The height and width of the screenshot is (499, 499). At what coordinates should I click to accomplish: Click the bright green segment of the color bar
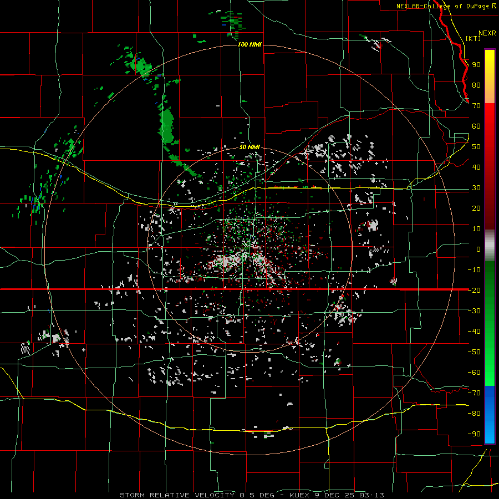point(490,323)
